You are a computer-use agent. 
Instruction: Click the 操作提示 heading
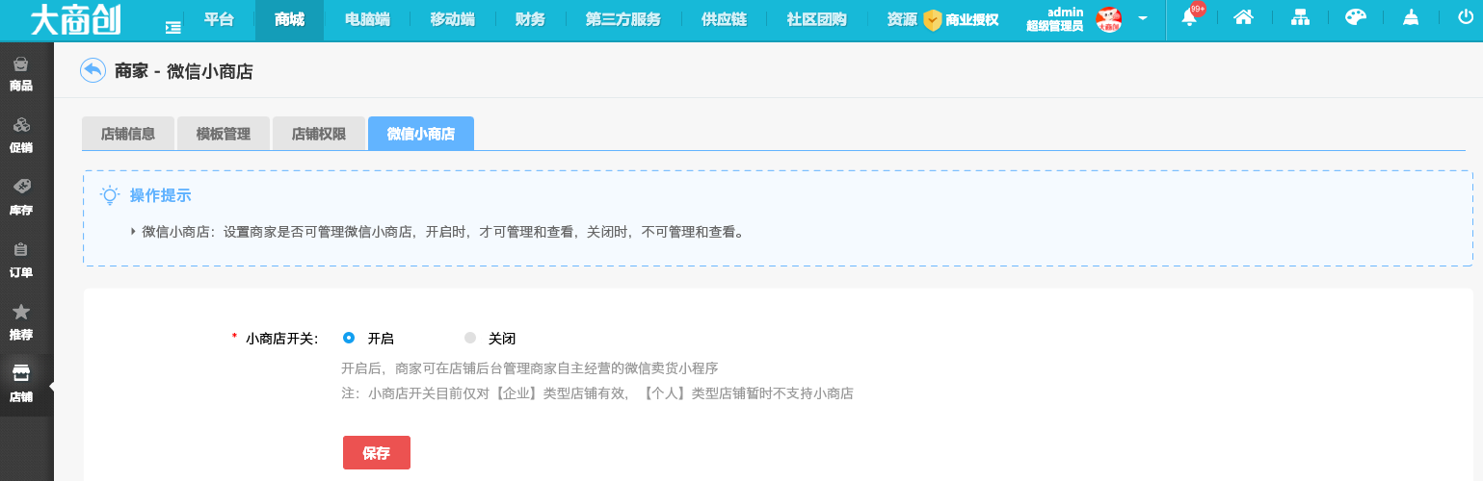coord(161,195)
